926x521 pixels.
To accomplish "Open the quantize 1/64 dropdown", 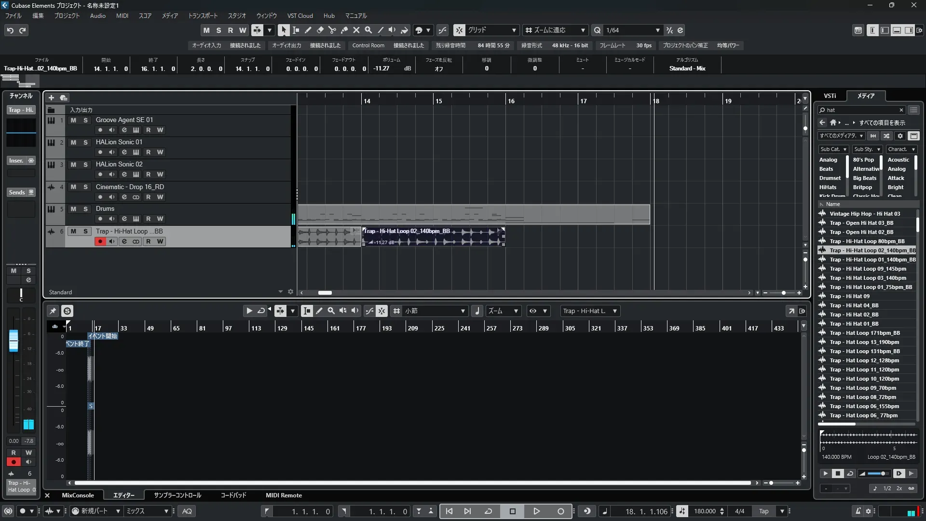I will pos(657,30).
